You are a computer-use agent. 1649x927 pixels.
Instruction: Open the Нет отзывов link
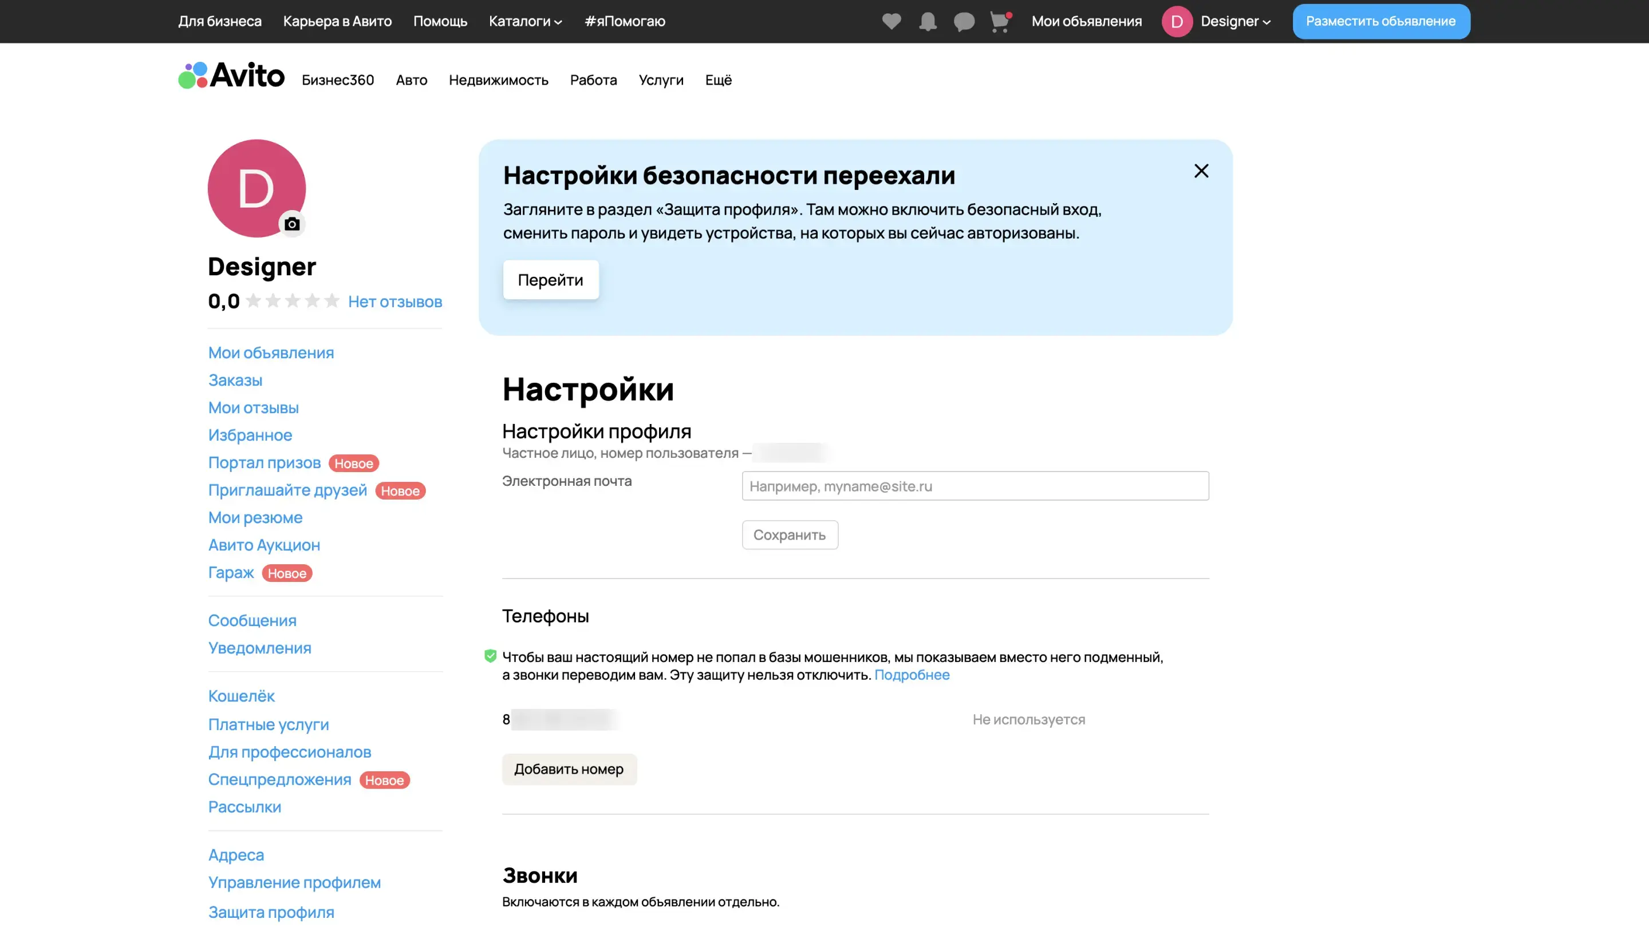pos(395,302)
